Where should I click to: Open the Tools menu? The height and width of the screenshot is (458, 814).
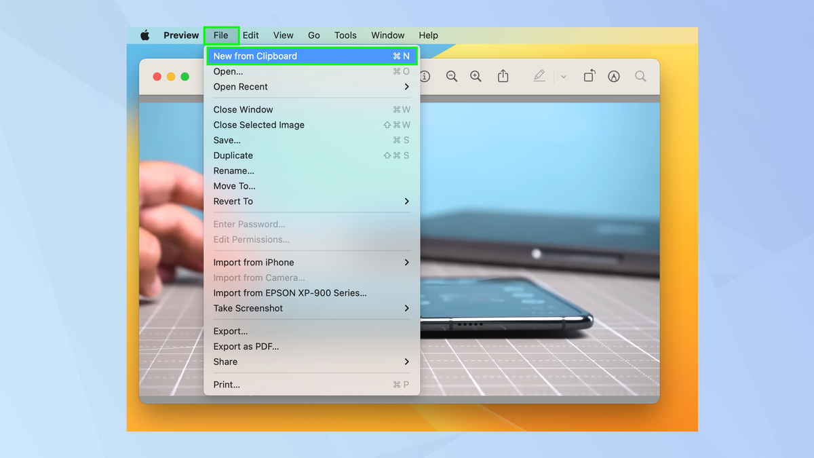click(x=345, y=35)
